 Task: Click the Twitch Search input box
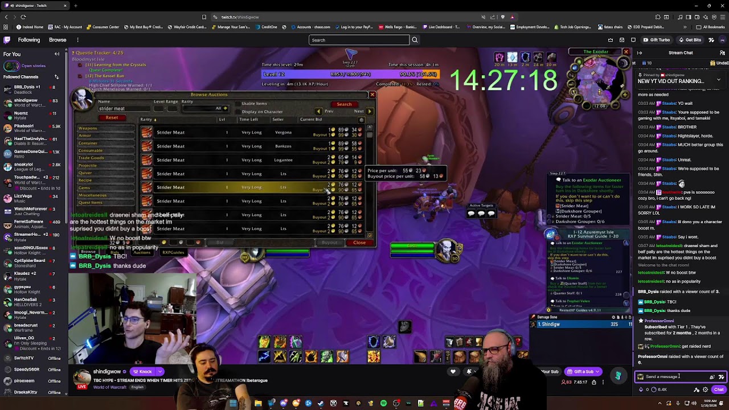(x=359, y=40)
